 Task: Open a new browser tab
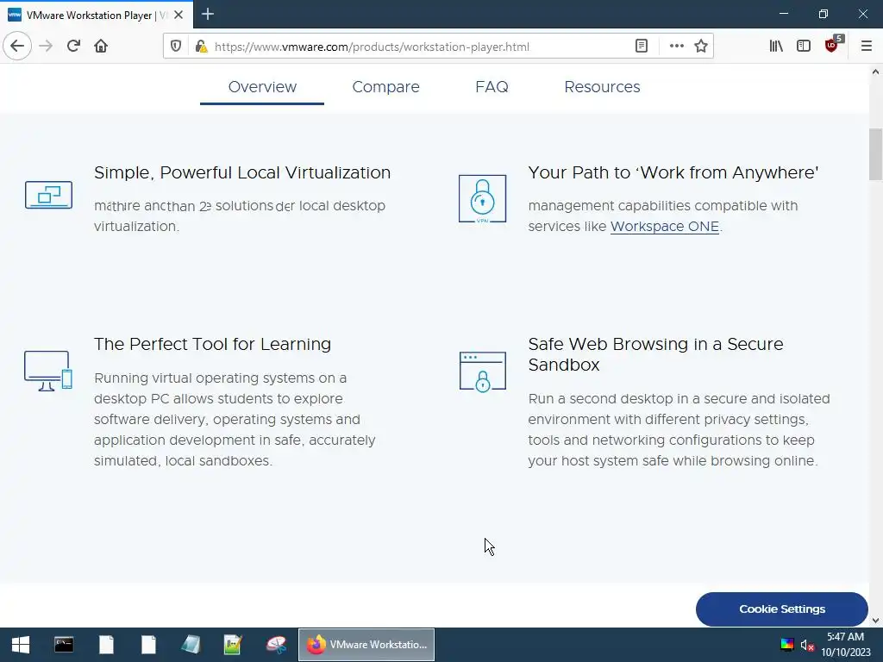208,14
